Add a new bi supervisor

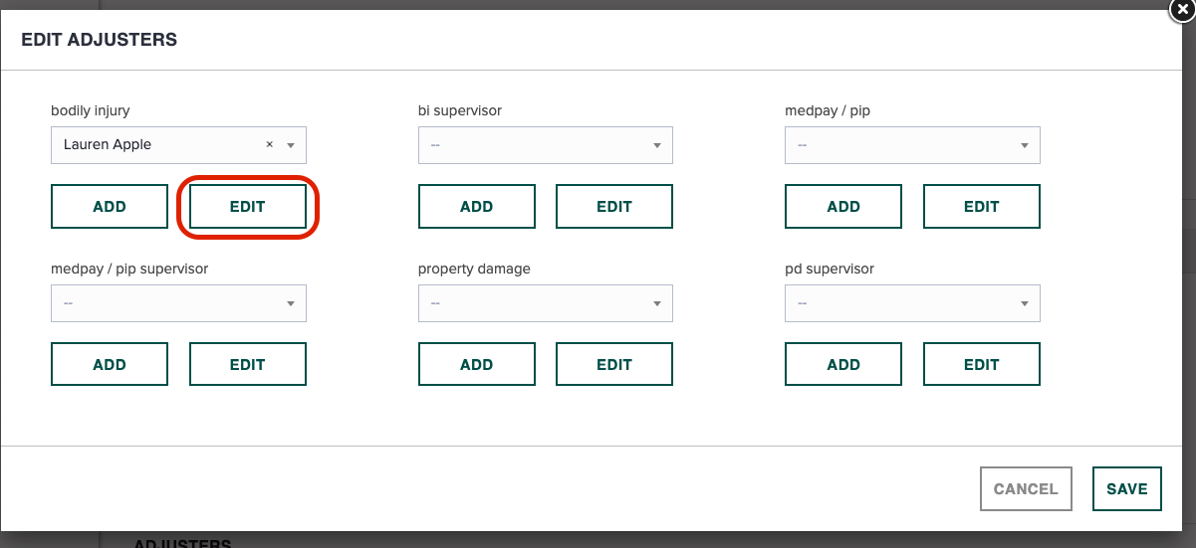[477, 207]
